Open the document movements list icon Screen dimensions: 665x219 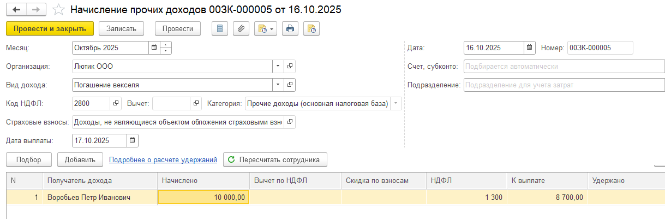point(219,28)
